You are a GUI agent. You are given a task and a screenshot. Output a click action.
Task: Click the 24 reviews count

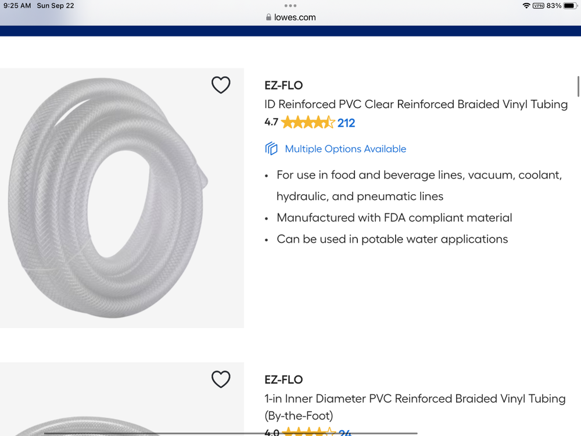(345, 433)
